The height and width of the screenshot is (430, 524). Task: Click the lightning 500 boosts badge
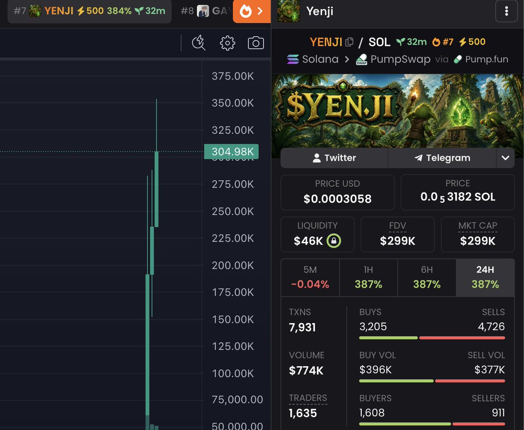pyautogui.click(x=472, y=42)
